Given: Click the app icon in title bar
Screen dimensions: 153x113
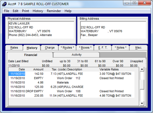Looking at the screenshot, I should (4, 4).
